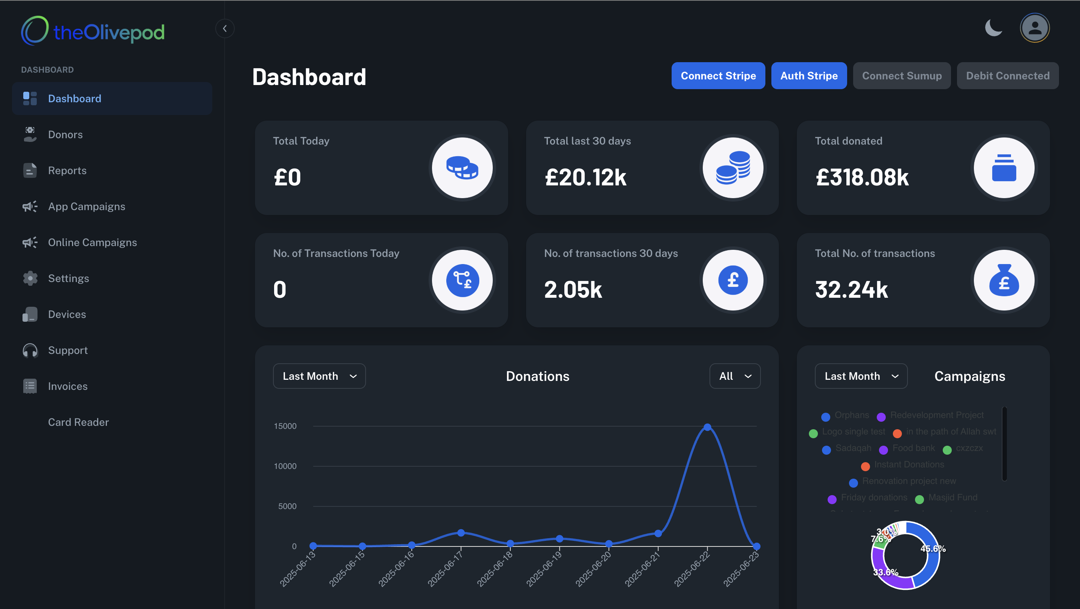This screenshot has width=1080, height=609.
Task: Click the Reports document icon
Action: click(30, 170)
